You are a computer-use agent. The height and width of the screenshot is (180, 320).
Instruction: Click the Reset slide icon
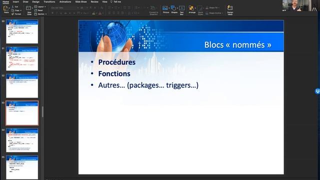point(35,10)
